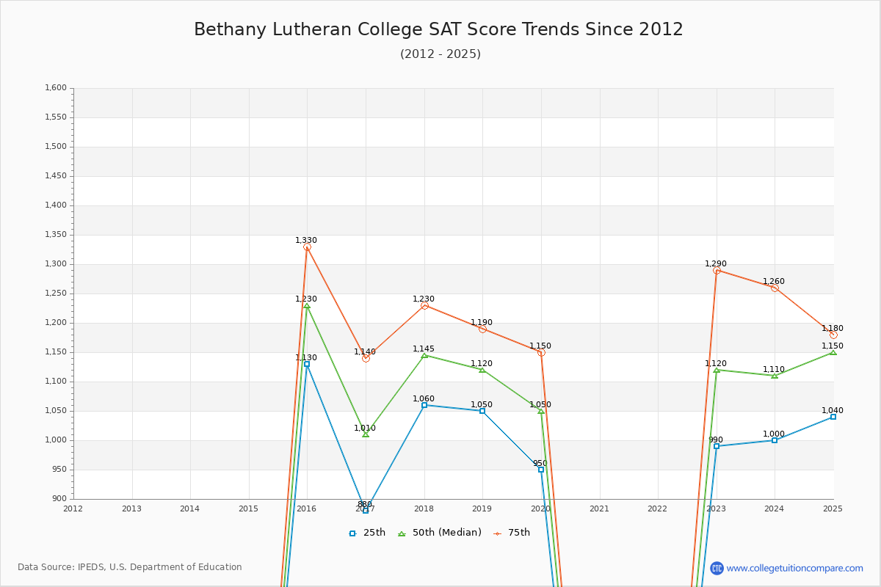Select the 2024 median point 1,110
This screenshot has width=881, height=587.
[x=775, y=376]
